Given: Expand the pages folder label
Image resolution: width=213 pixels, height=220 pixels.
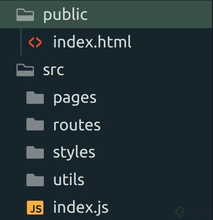Looking at the screenshot, I should click(75, 99).
